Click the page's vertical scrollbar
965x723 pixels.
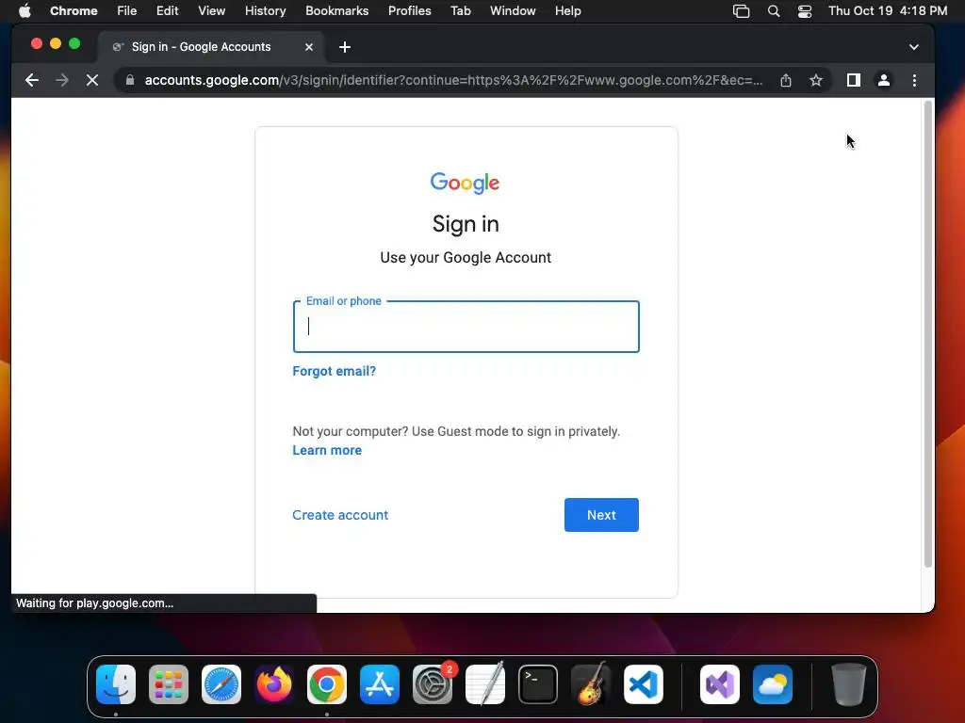927,335
